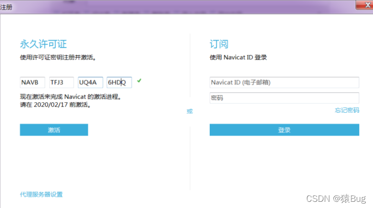Focus the 密码 password field
This screenshot has height=208, width=373.
(284, 98)
